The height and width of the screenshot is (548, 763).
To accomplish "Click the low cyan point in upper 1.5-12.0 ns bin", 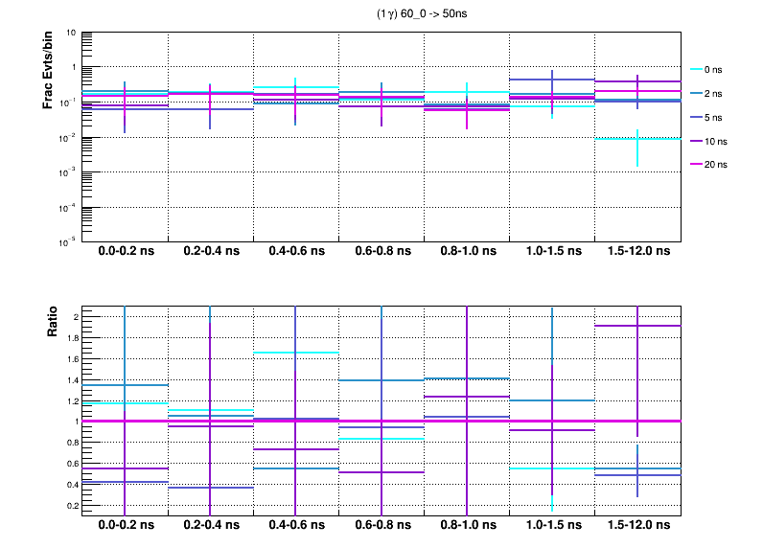I will 637,139.
